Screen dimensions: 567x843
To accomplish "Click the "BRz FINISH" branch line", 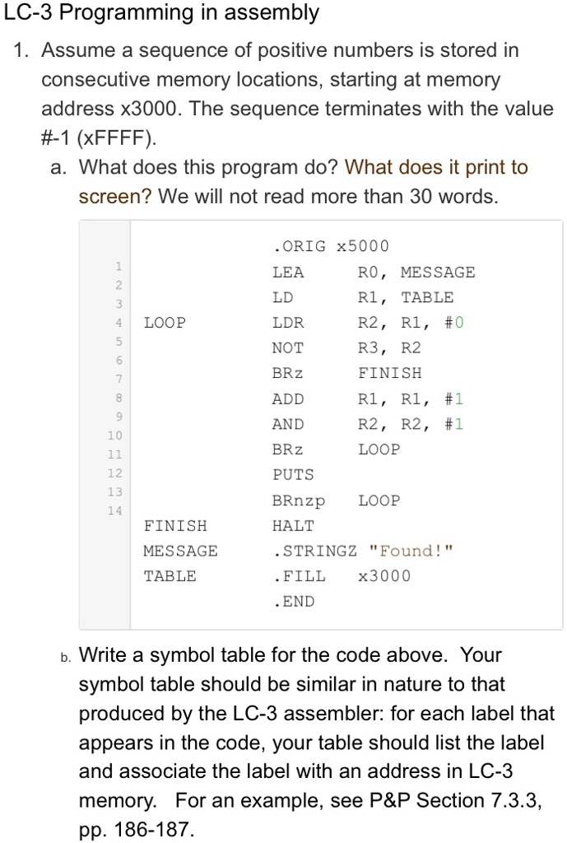I will pos(346,373).
